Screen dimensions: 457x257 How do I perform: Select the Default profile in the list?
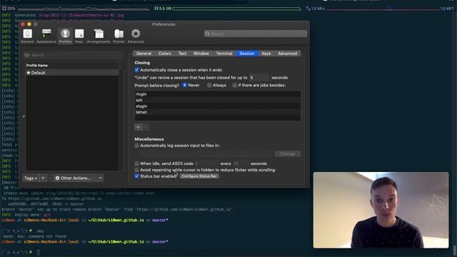tap(72, 73)
